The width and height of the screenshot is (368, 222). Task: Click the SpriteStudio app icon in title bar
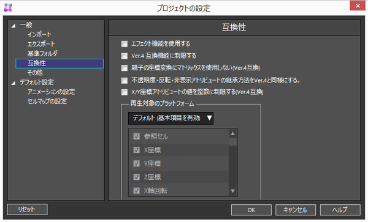coord(8,7)
